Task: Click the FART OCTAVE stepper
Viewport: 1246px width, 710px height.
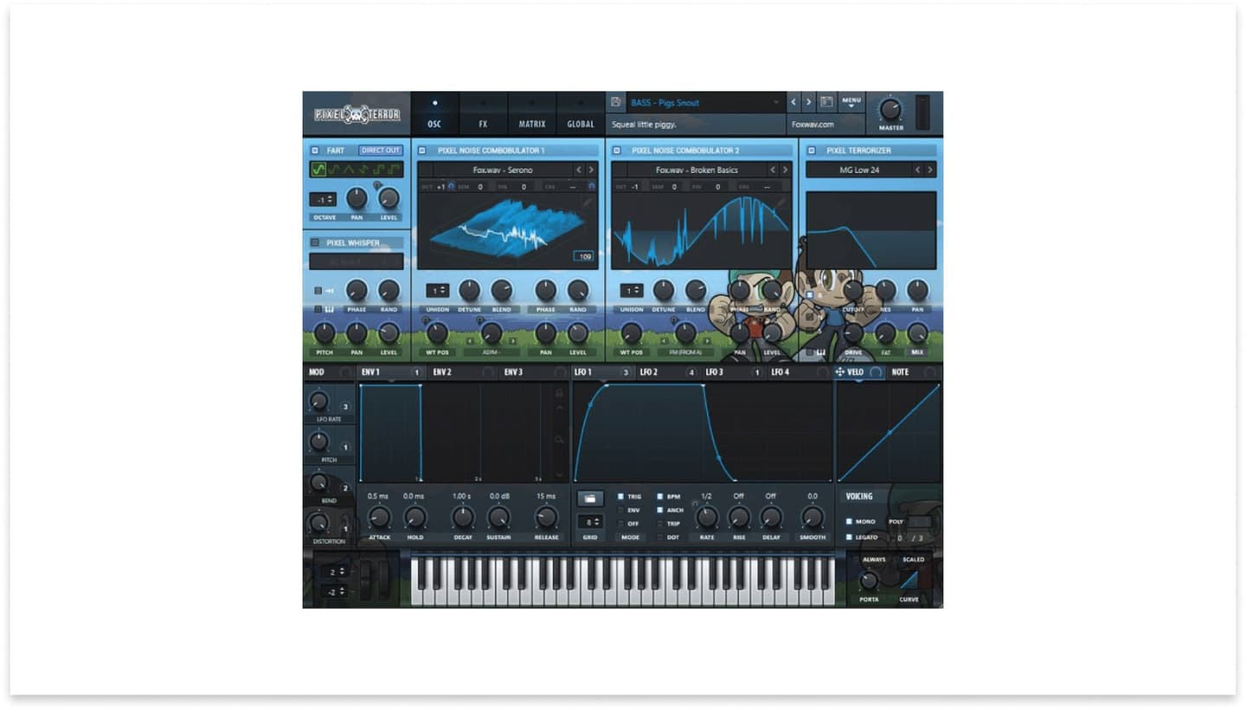Action: point(323,199)
